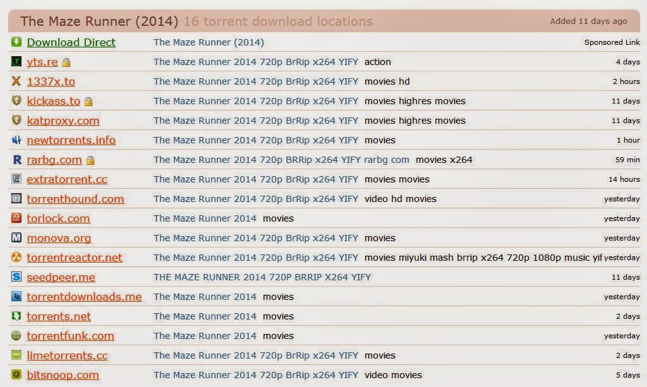Click the '14 hours' age in extratorrent row
Viewport: 647px width, 387px height.
624,179
